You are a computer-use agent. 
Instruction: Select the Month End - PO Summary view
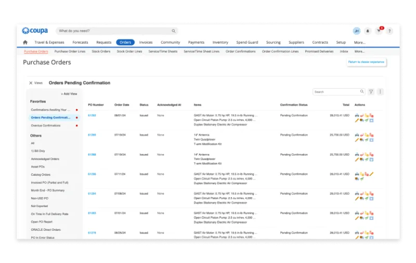[48, 190]
